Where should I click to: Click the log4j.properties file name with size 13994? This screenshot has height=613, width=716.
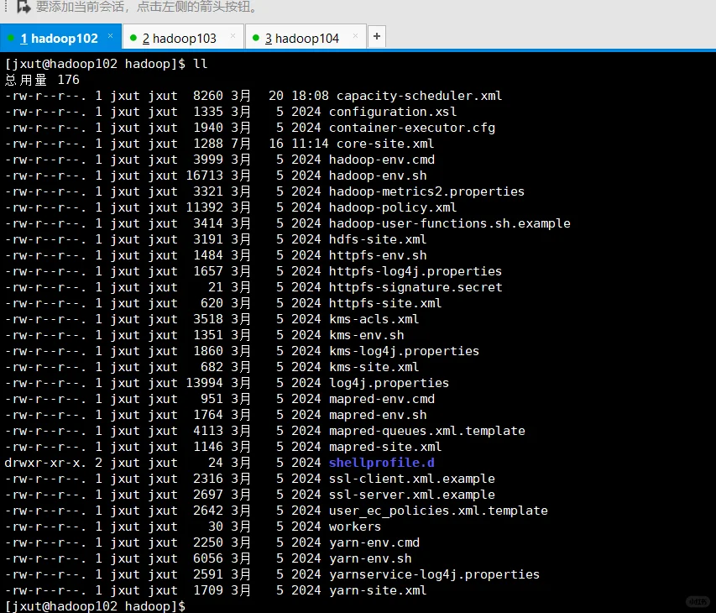click(x=389, y=383)
